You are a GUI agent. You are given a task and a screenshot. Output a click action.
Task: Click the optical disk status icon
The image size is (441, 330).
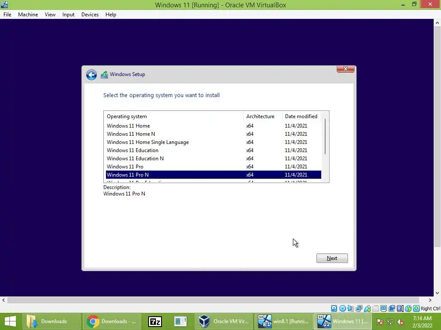[342, 309]
